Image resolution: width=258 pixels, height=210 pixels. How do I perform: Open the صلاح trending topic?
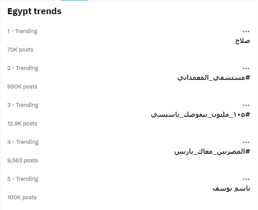coord(243,41)
